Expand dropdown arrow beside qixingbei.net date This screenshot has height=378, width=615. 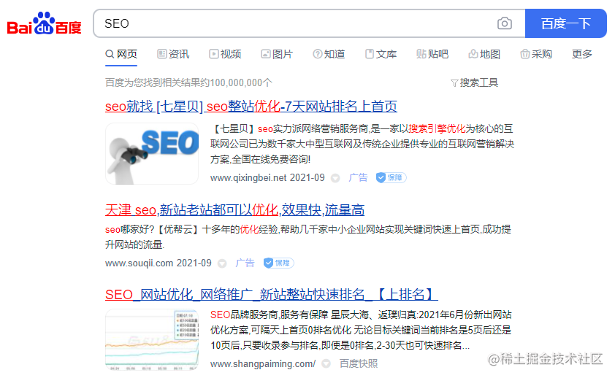coord(335,178)
